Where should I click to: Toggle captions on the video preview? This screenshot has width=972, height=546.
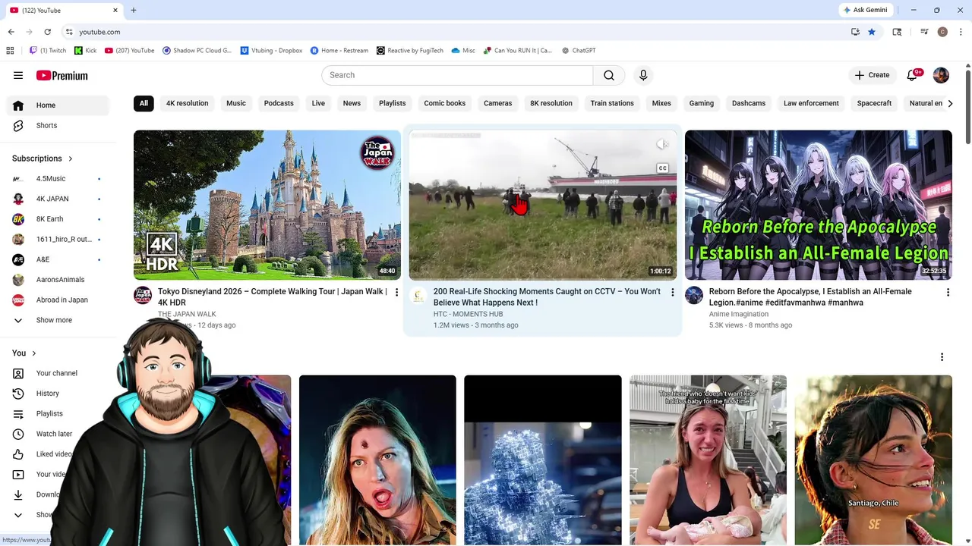pyautogui.click(x=662, y=168)
